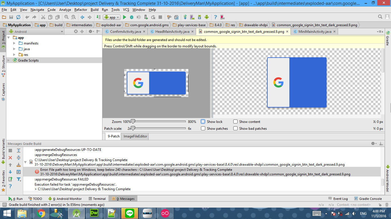
Task: Switch to MiniMainActivity.java tab
Action: coord(315,32)
